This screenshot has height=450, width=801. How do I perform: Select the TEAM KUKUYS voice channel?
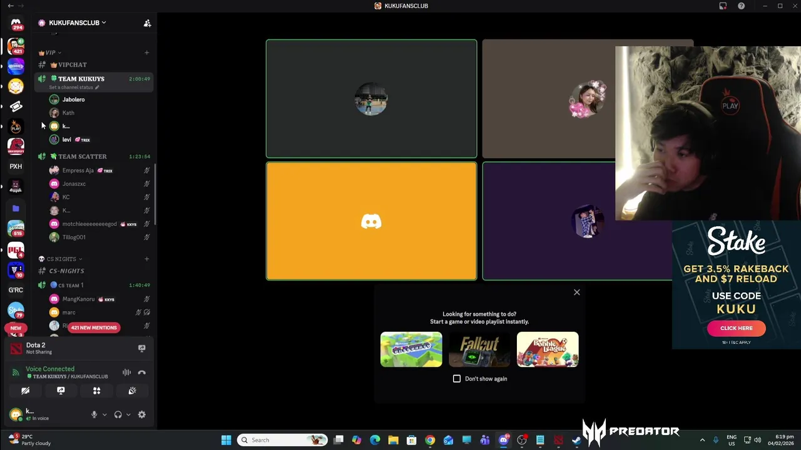94,82
